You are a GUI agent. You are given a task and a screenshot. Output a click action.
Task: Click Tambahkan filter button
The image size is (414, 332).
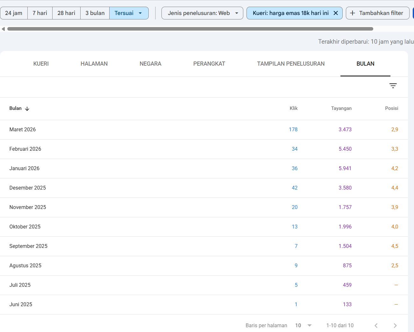377,13
